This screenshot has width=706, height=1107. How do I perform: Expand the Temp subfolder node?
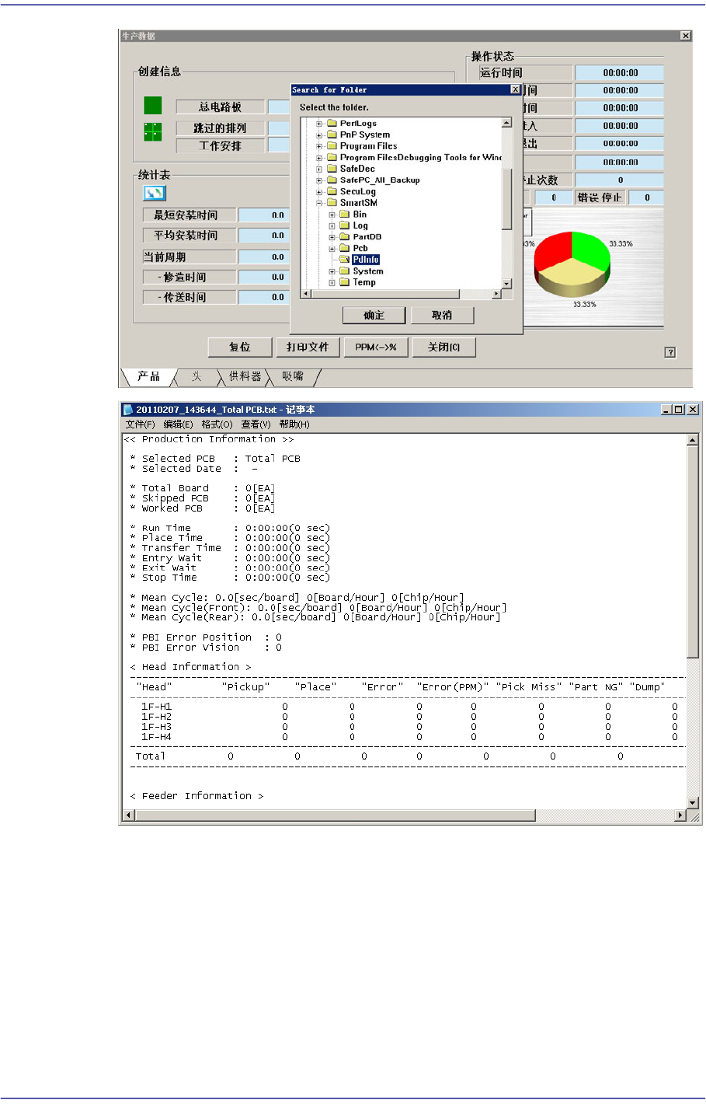pyautogui.click(x=332, y=283)
